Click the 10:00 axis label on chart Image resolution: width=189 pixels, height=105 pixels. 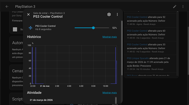[105, 86]
